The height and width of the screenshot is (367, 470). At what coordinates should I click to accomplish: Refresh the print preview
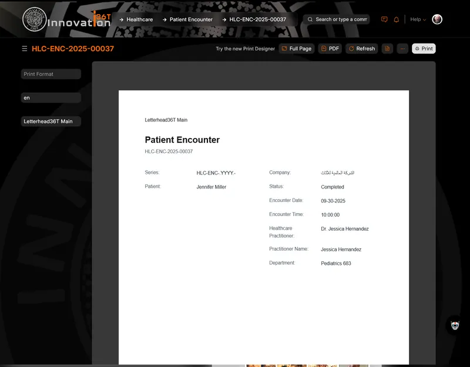pyautogui.click(x=361, y=49)
